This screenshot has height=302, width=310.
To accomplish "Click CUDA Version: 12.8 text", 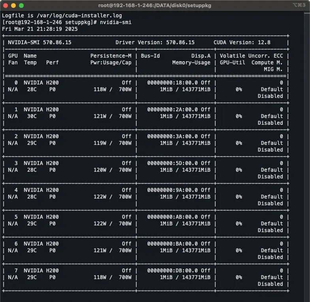I will 242,42.
